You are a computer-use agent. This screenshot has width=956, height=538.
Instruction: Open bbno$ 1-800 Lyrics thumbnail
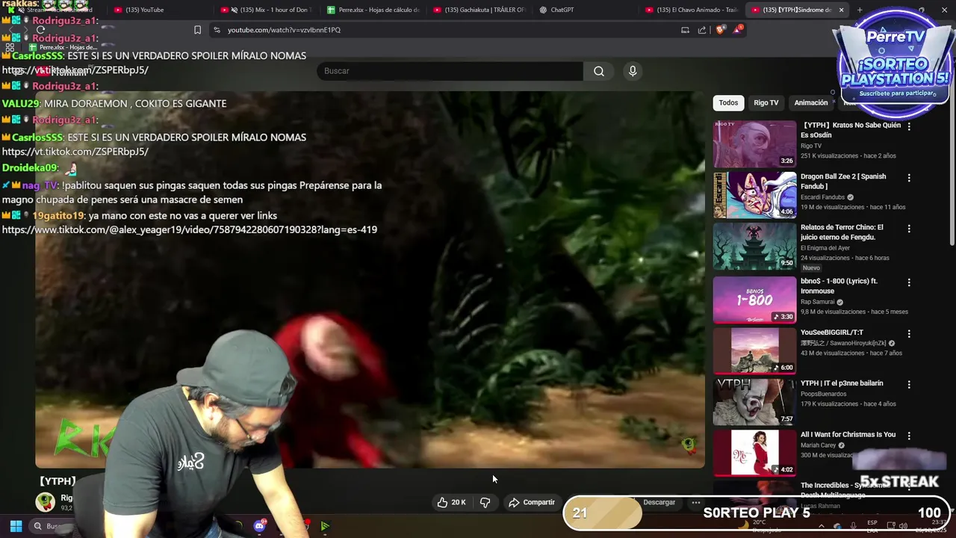[x=754, y=300]
